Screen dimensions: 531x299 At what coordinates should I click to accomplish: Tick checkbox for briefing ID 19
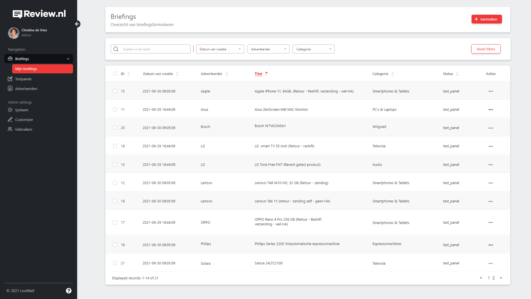[115, 245]
